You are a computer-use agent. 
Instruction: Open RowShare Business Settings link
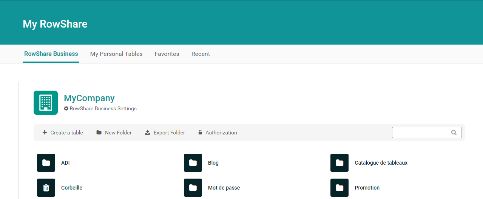[x=103, y=108]
